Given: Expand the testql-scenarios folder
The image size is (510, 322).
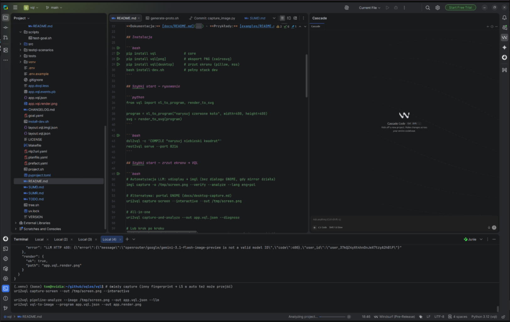Looking at the screenshot, I should 21,50.
